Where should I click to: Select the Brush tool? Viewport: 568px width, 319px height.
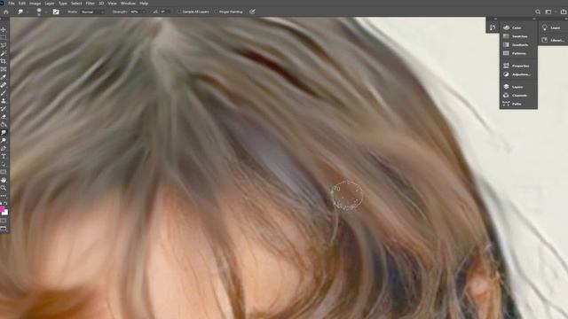(4, 93)
